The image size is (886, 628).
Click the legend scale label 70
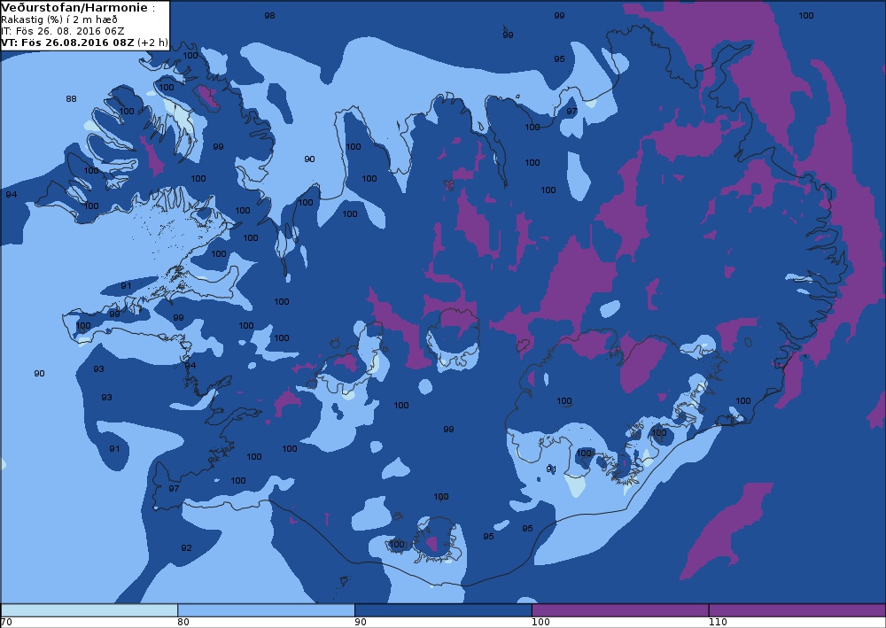point(6,623)
